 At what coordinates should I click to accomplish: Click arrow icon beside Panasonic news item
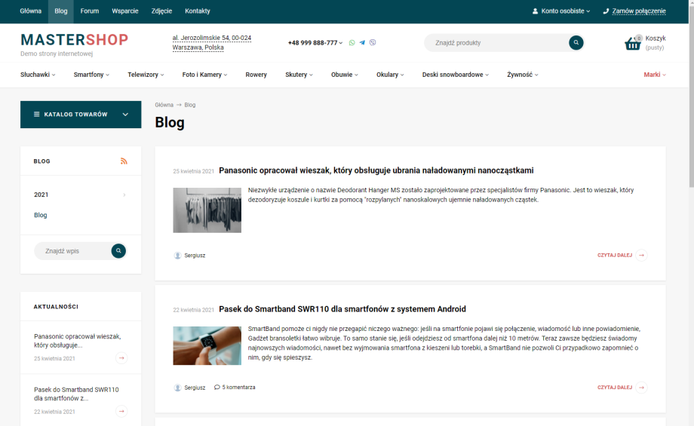(x=121, y=358)
